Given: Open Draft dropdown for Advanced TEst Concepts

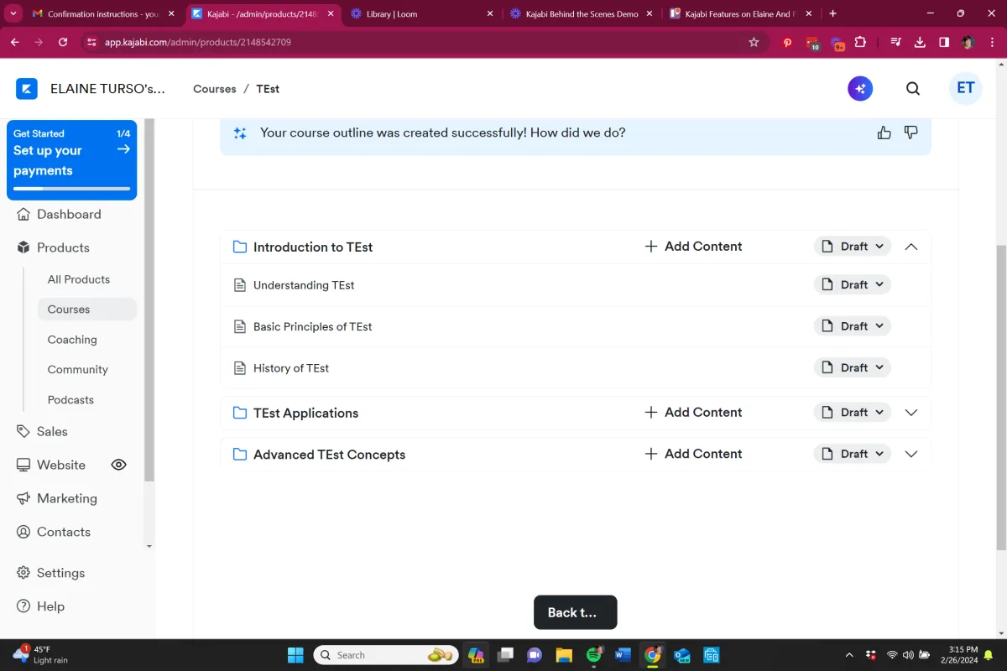Looking at the screenshot, I should (853, 454).
